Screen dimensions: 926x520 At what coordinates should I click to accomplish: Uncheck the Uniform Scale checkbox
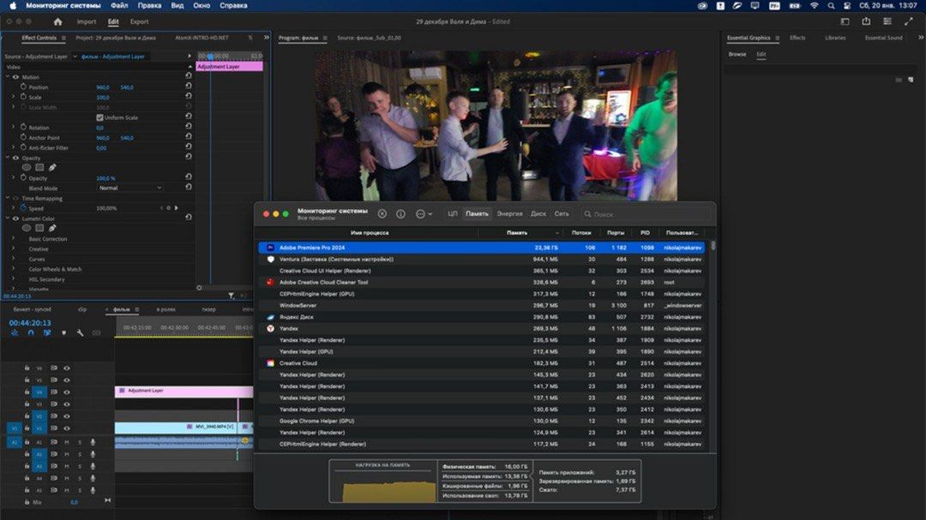pyautogui.click(x=99, y=117)
